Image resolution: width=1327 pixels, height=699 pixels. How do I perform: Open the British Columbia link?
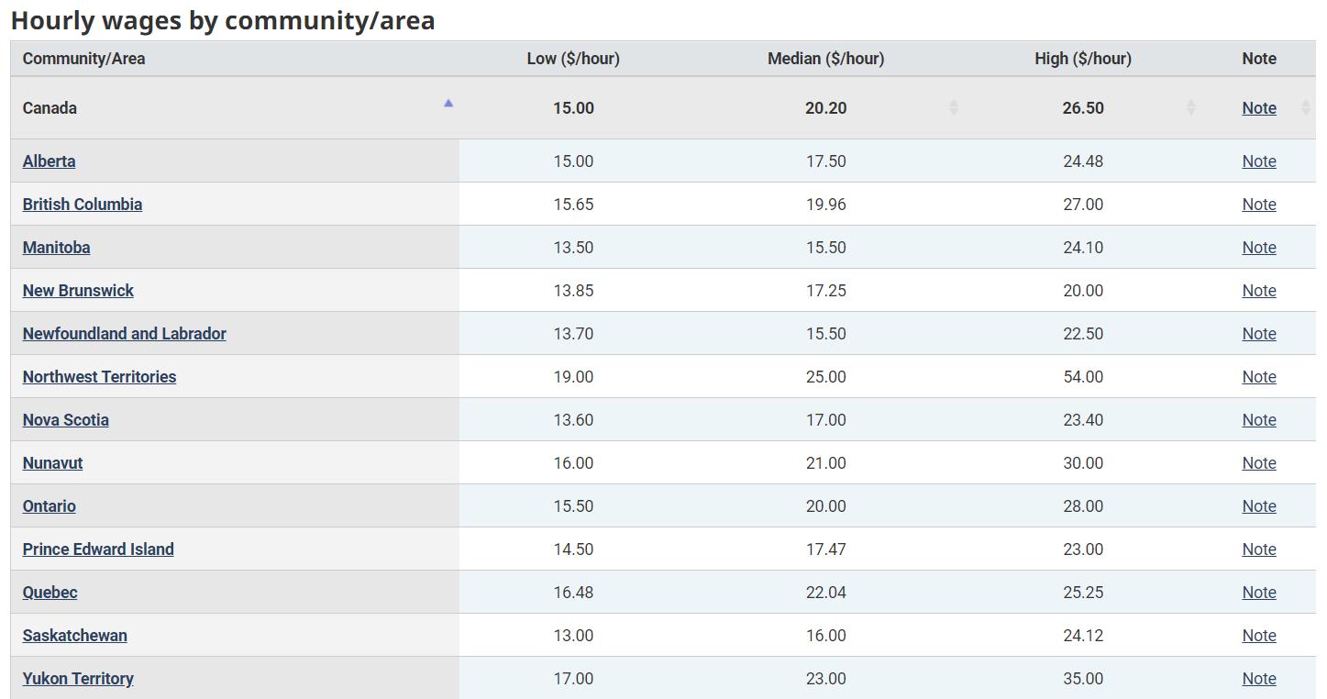(83, 204)
